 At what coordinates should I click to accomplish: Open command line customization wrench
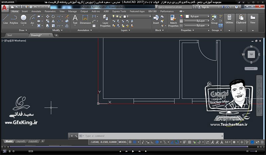click(76, 136)
